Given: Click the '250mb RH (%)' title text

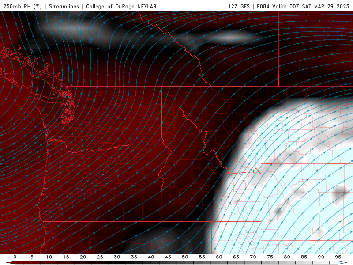Looking at the screenshot, I should click(x=23, y=6).
